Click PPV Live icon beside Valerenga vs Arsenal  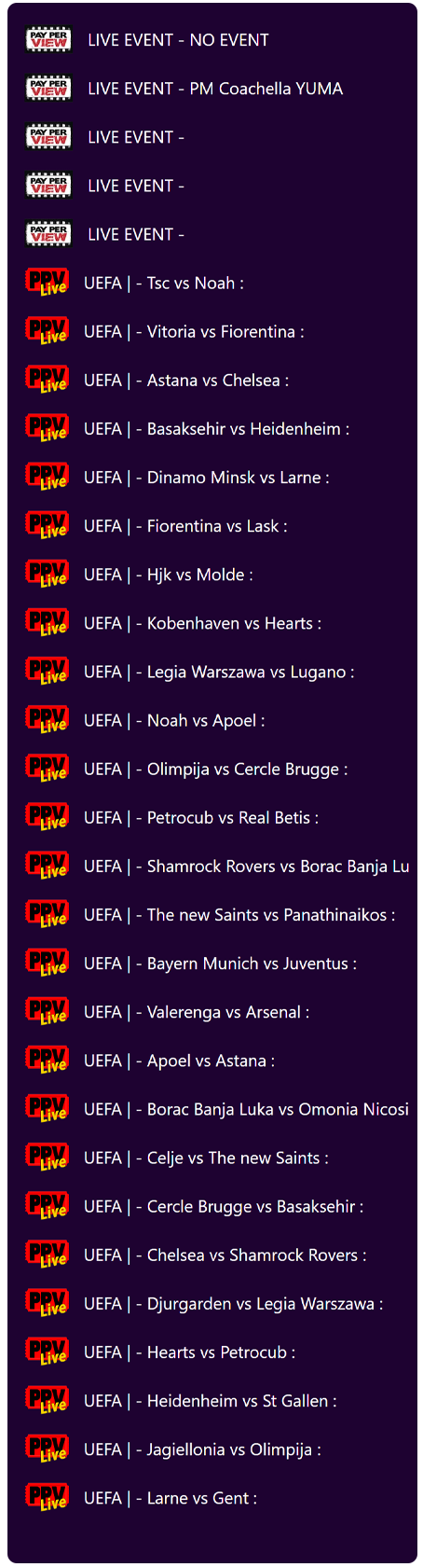(x=47, y=1012)
